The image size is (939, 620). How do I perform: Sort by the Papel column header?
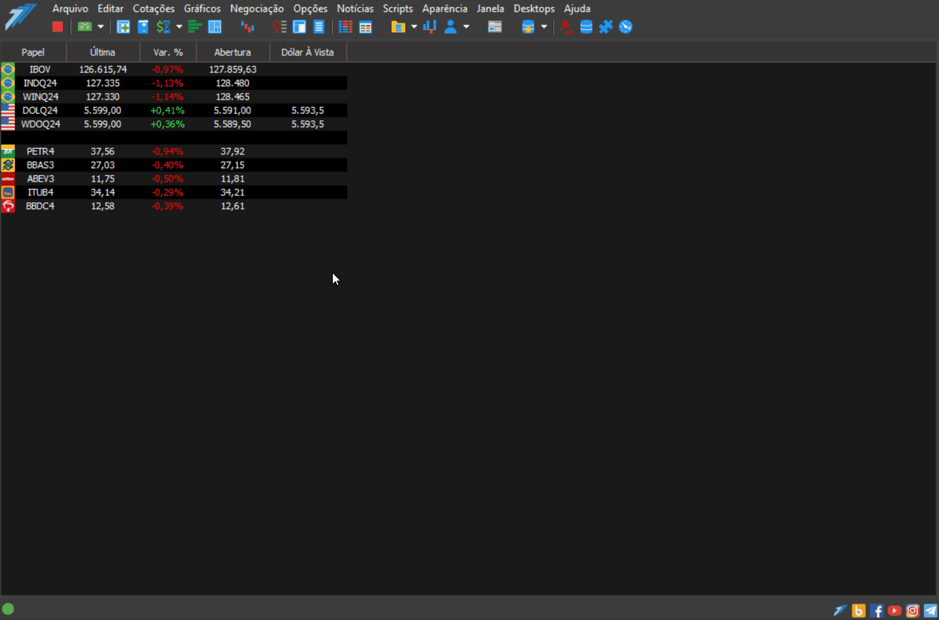pos(33,52)
